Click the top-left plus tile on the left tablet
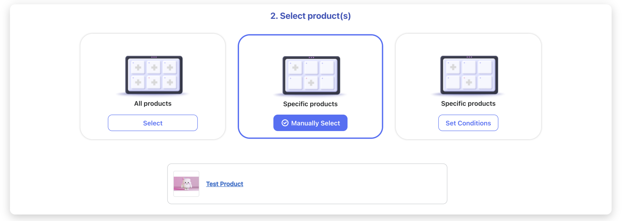Viewport: 622px width, 221px height. [x=139, y=67]
